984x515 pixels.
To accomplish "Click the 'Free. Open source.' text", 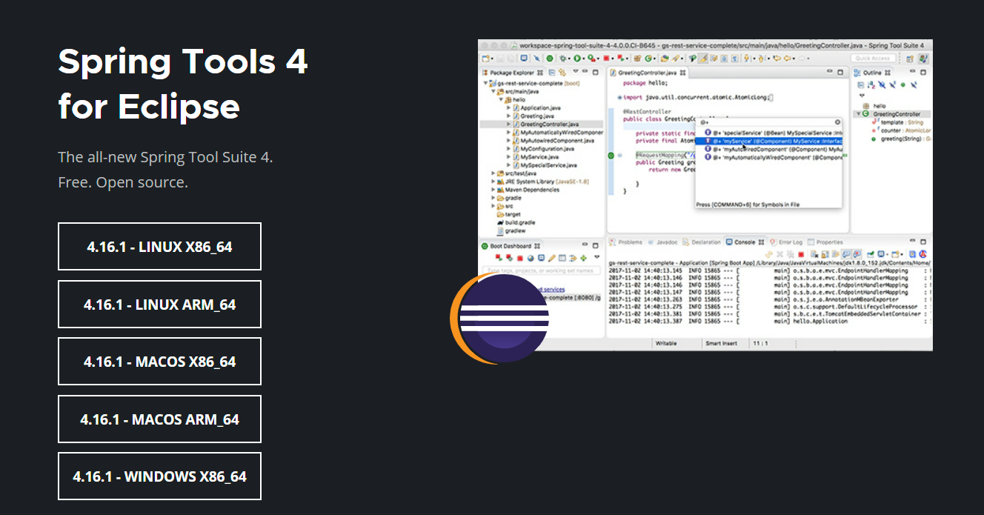I will coord(123,182).
